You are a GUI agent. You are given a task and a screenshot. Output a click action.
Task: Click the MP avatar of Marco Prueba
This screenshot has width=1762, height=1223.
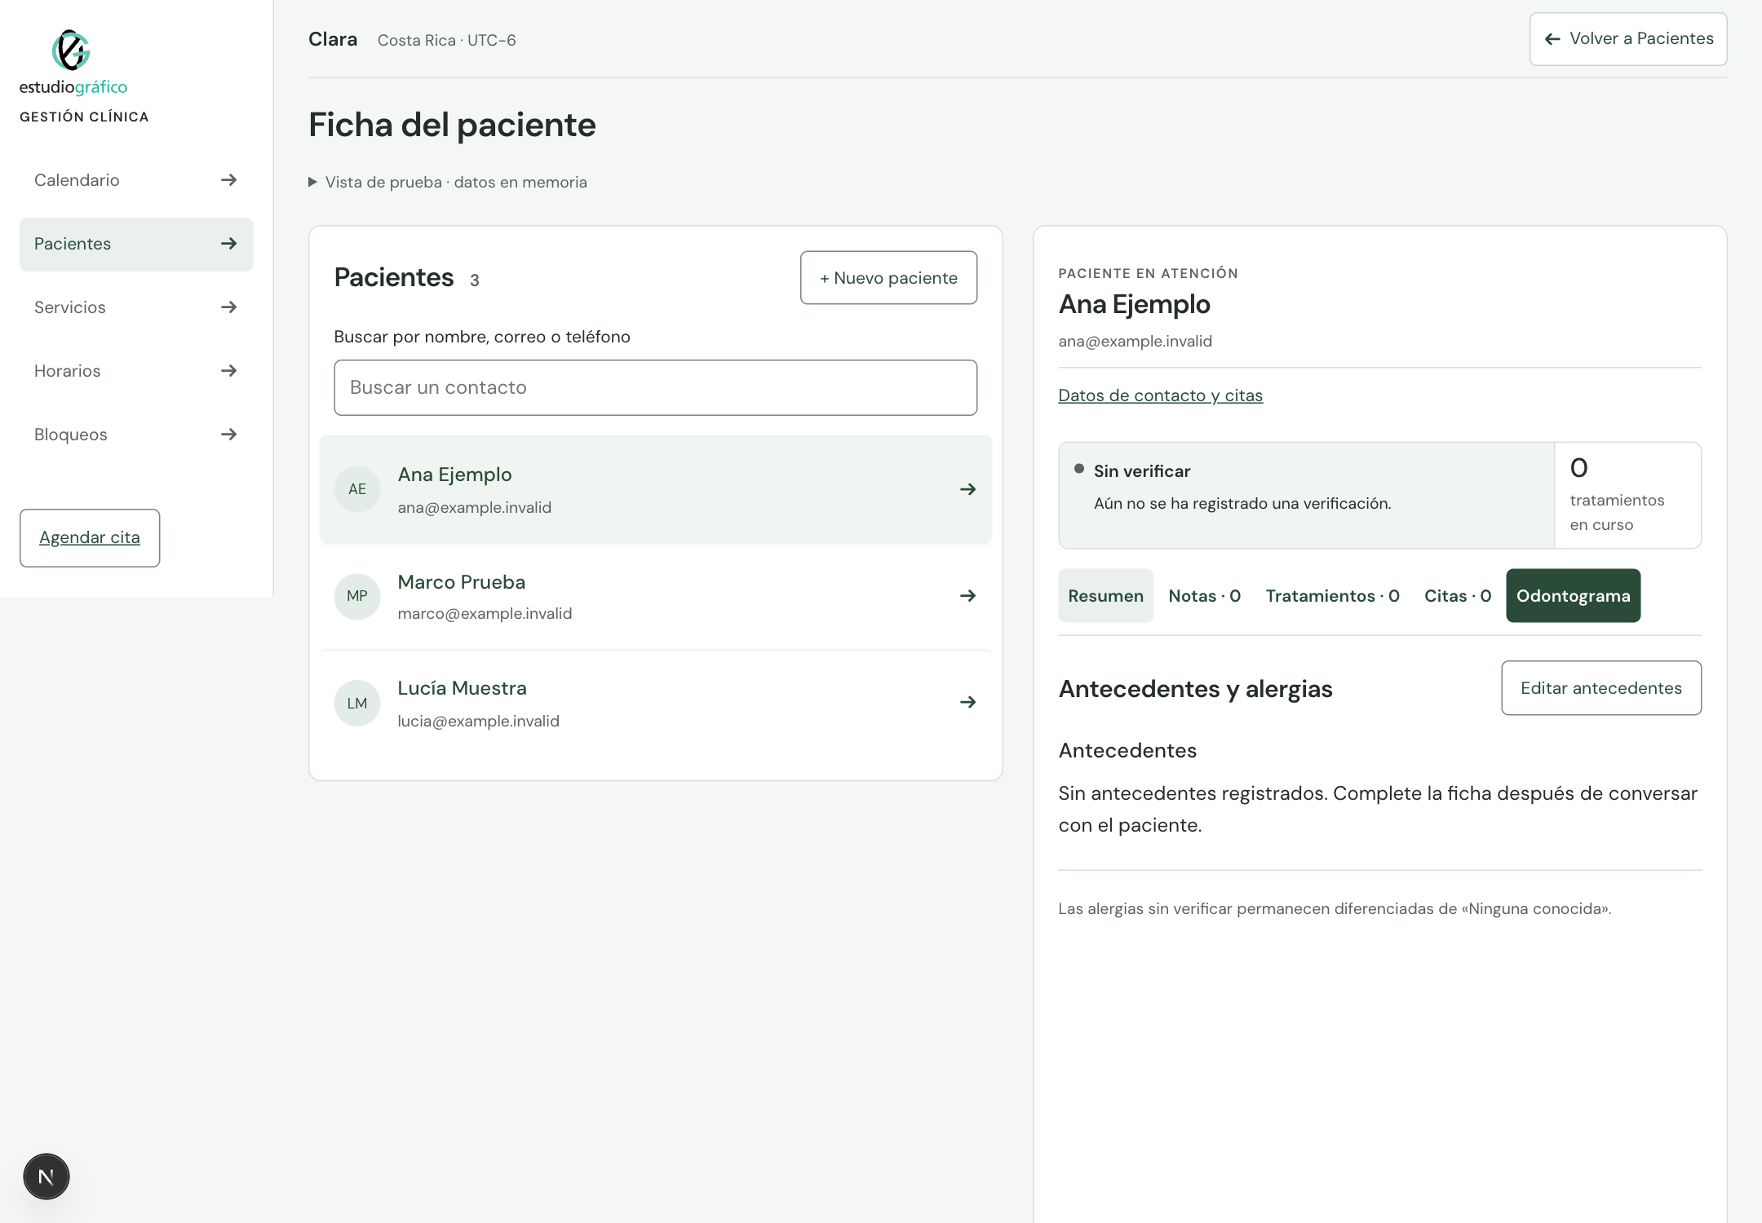point(357,596)
